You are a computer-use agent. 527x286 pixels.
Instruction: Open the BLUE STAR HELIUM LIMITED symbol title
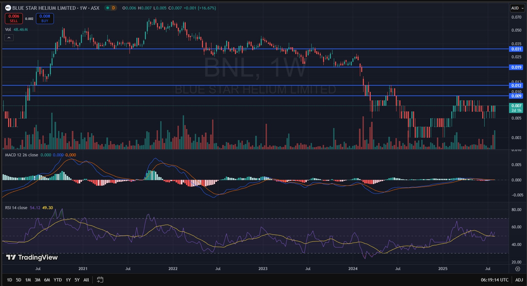point(56,8)
